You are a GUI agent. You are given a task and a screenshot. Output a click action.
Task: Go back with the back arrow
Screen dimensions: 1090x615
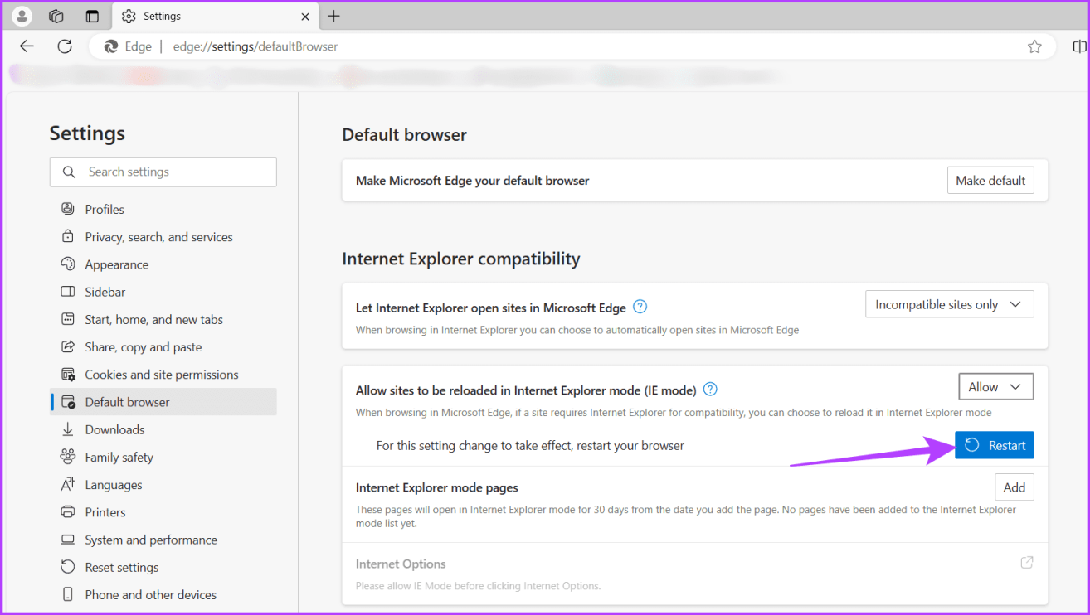pos(27,46)
